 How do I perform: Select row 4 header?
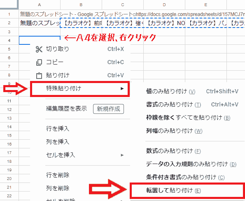tap(9, 40)
